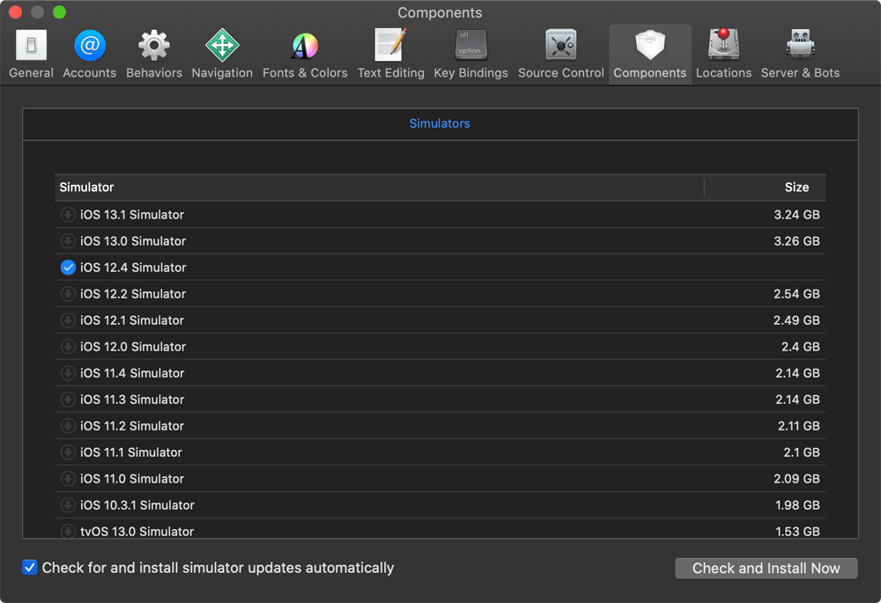This screenshot has width=881, height=603.
Task: Select the iOS 12.4 Simulator row text
Action: pos(133,268)
